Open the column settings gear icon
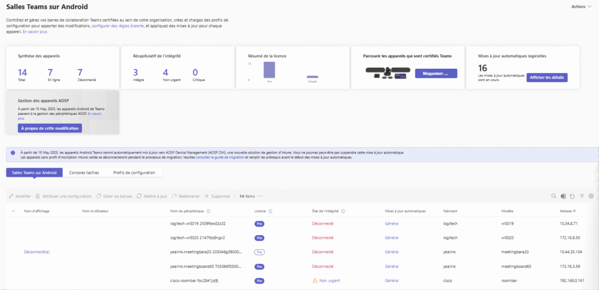Viewport: 599px width, 290px height. [591, 196]
